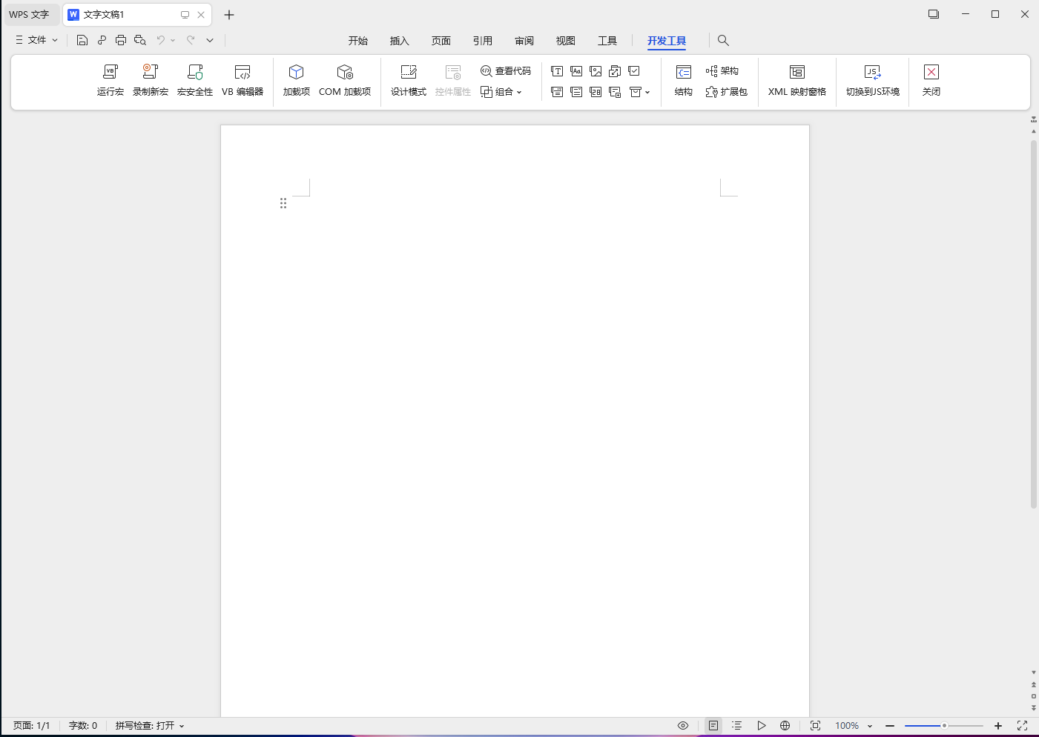Screen dimensions: 1039x737
Task: Switch to JS environment (切换到JS环境)
Action: [x=873, y=79]
